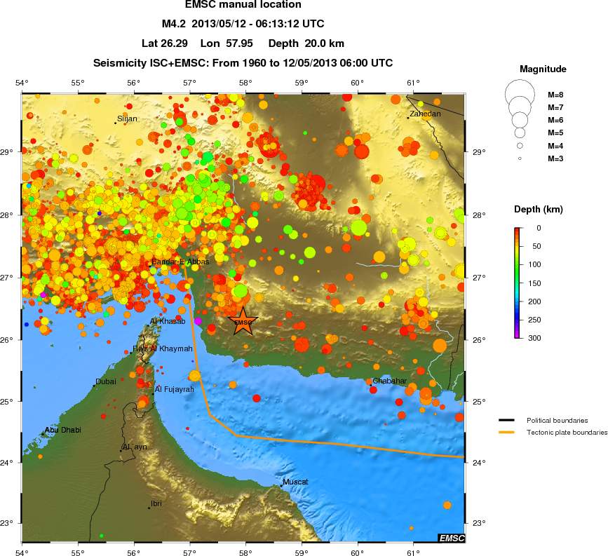Click the "Magnitude" legend heading
608x556 pixels.
[543, 69]
